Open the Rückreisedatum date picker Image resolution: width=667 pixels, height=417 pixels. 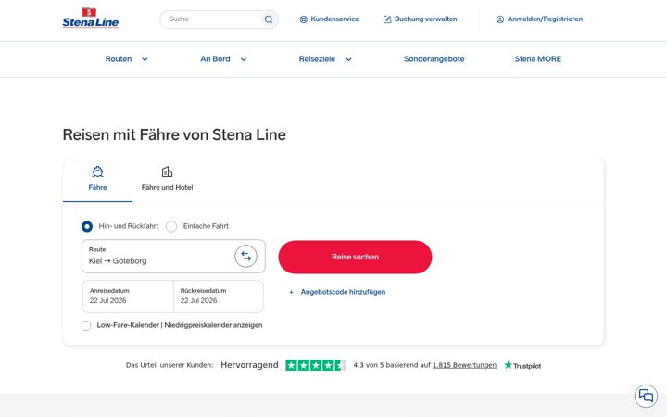(x=219, y=297)
